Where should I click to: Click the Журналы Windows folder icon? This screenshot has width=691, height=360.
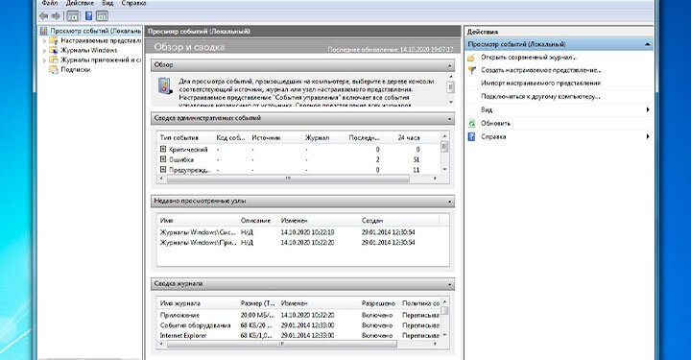point(54,50)
